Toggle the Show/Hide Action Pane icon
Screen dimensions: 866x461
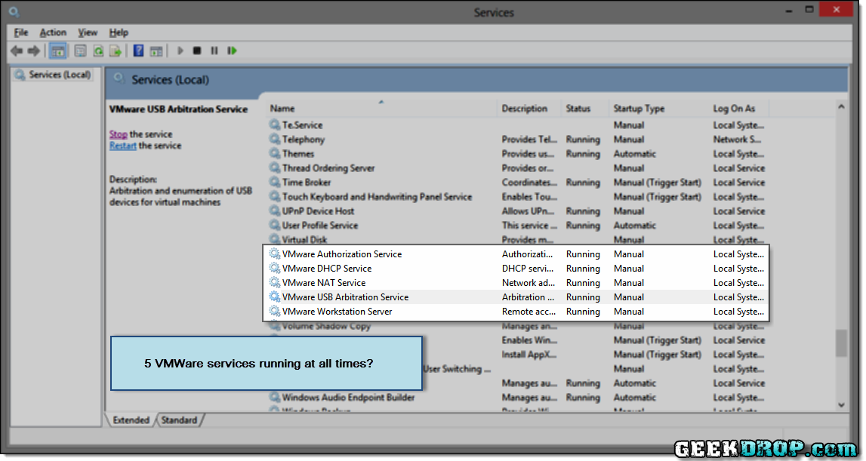[x=156, y=51]
